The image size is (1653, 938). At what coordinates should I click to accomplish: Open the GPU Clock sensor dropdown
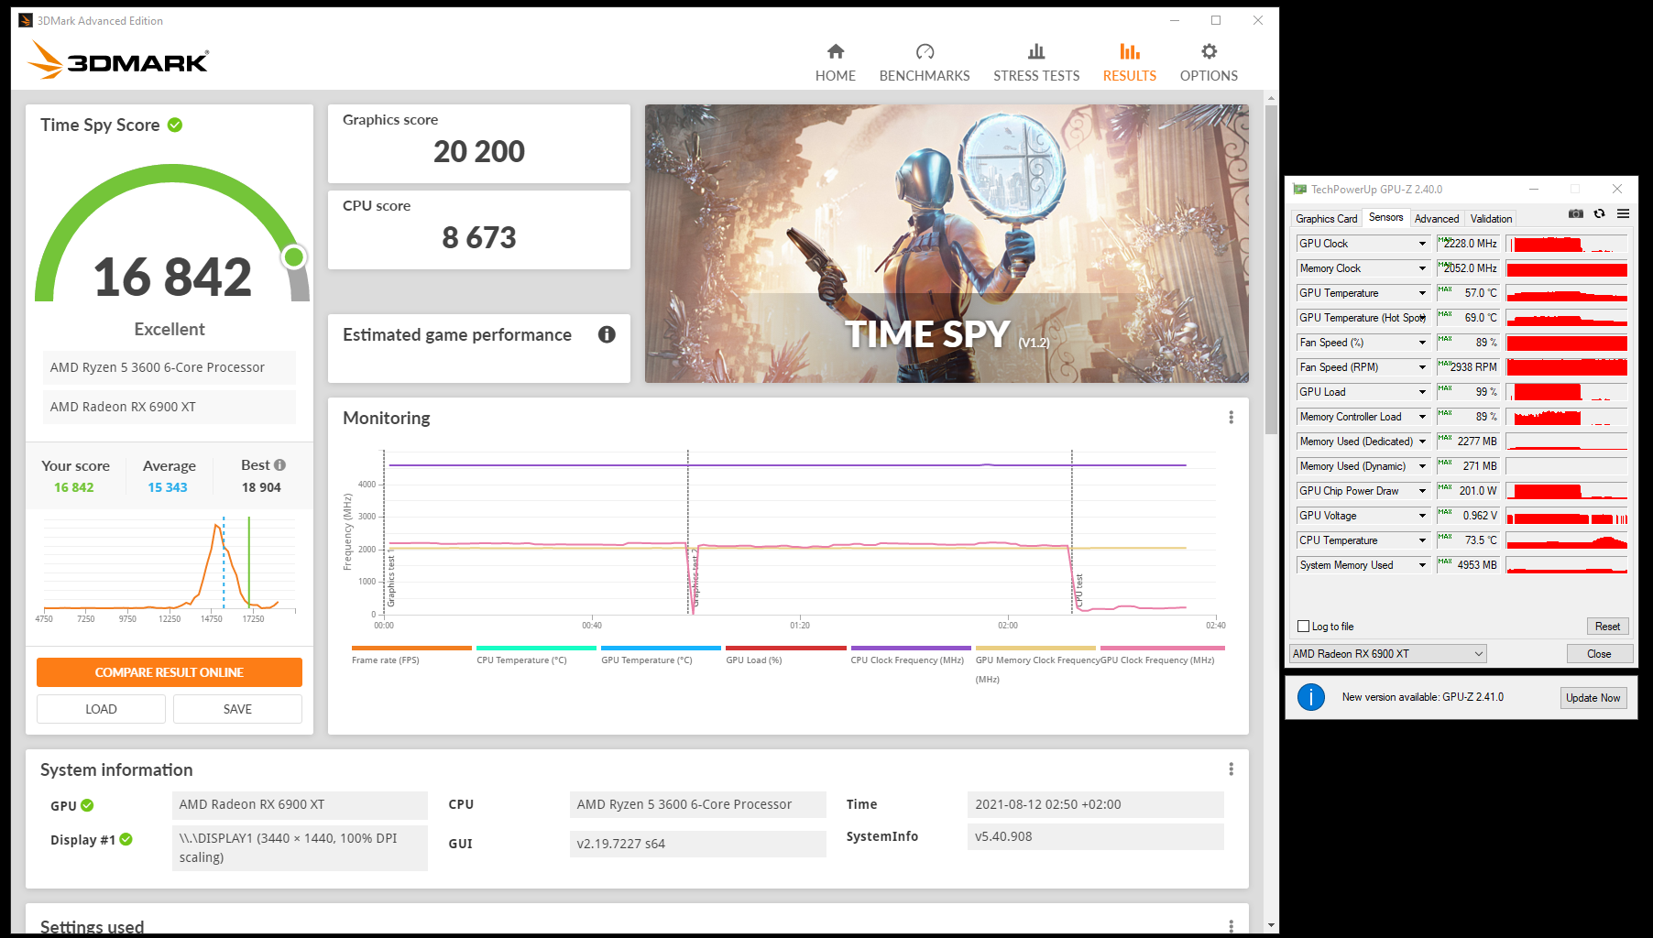click(x=1422, y=244)
